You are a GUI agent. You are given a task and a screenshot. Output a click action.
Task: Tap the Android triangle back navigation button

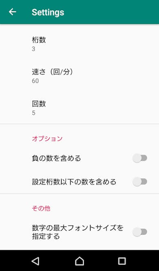pos(35,261)
